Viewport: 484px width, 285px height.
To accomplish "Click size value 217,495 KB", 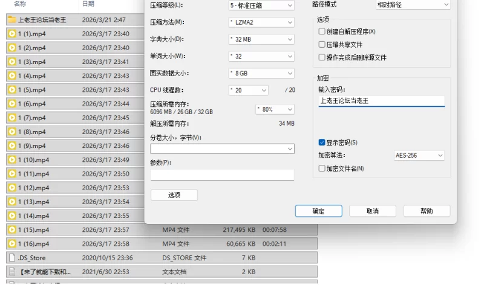I will pos(239,230).
